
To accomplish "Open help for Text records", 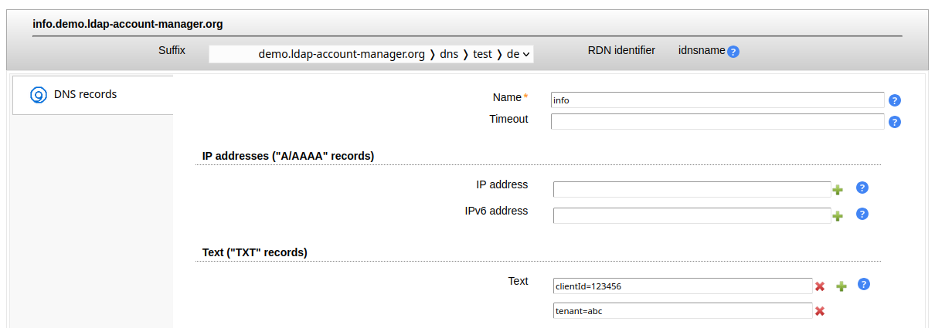I will 865,284.
